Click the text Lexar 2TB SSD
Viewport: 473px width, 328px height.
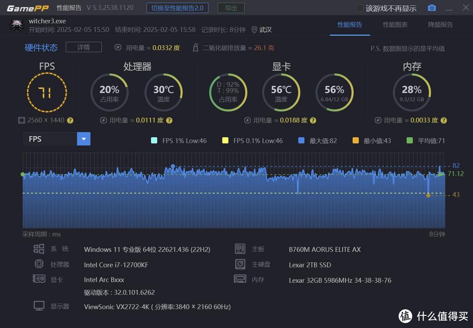310,265
